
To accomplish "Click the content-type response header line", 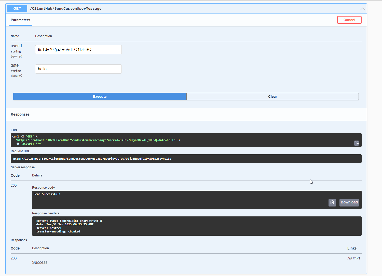I will click(69, 221).
